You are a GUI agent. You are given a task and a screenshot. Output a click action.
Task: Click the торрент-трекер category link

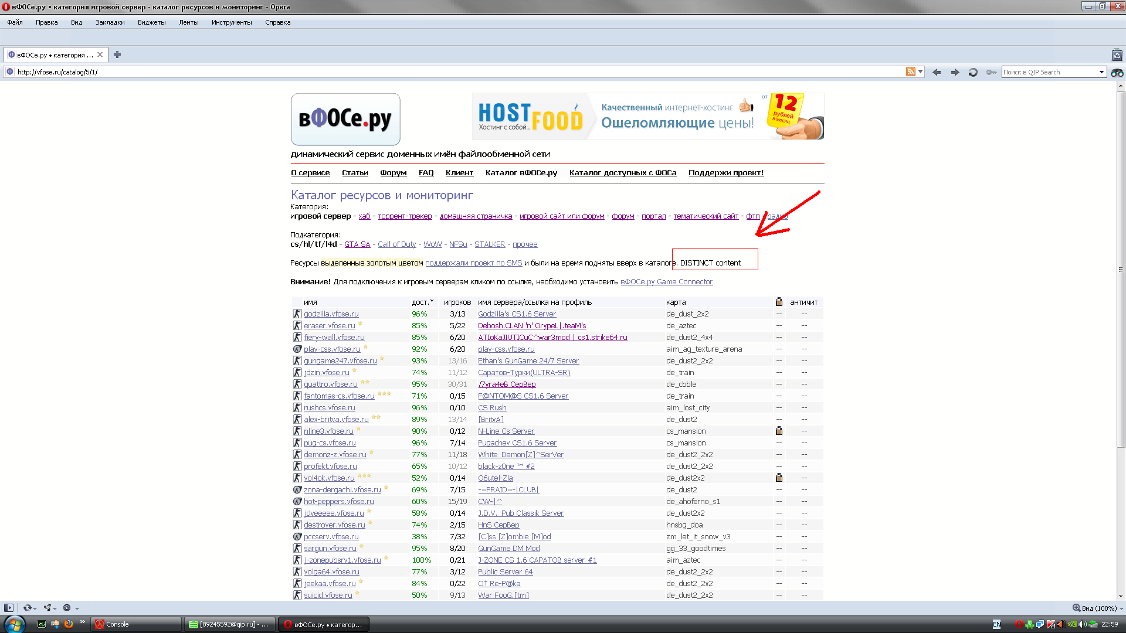405,216
